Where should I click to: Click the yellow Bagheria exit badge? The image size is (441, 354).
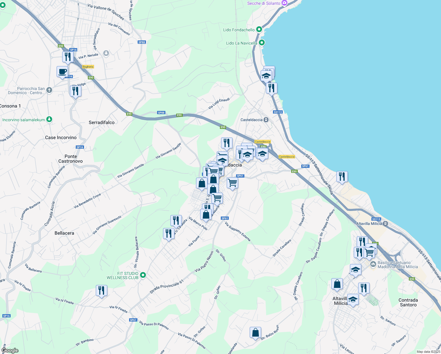88,67
